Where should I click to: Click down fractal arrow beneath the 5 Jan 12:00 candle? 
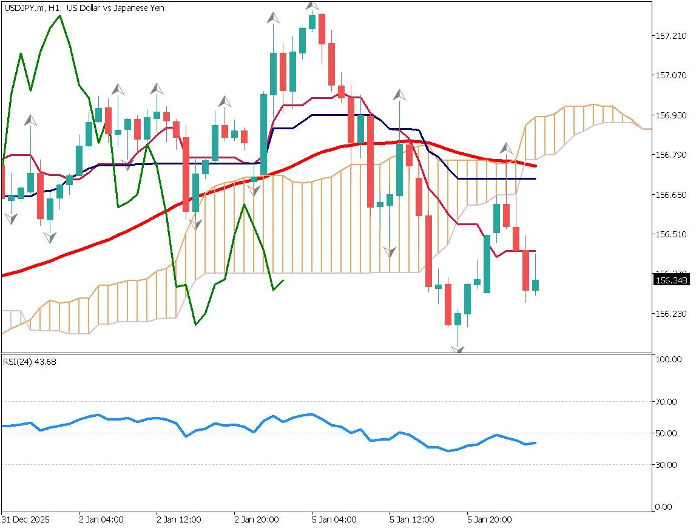[390, 252]
